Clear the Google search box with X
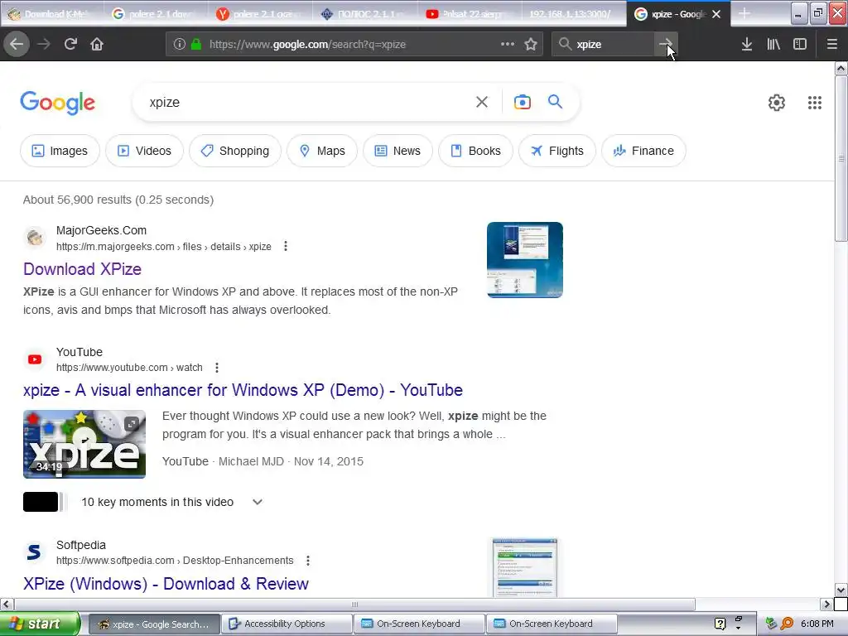This screenshot has width=848, height=636. (x=481, y=102)
